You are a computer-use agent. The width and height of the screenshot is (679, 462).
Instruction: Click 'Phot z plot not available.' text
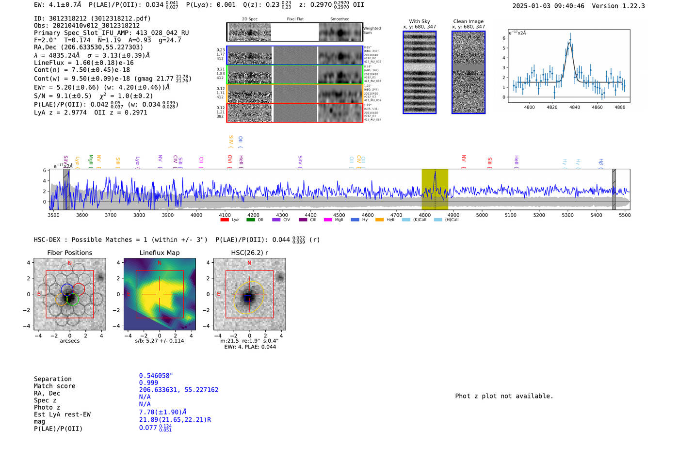tap(504, 396)
